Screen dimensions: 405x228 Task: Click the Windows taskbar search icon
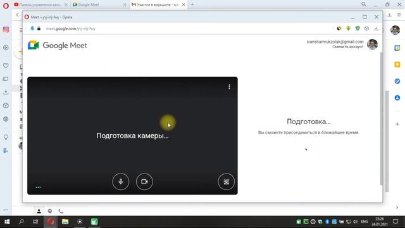tap(22, 222)
